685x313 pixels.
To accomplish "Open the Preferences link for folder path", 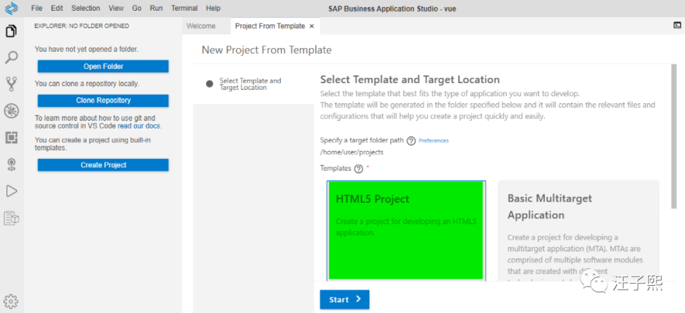I will point(433,141).
